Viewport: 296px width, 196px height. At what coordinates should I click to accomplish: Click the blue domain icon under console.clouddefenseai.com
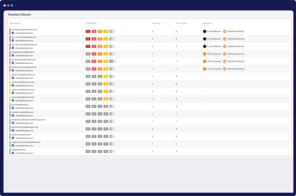pos(13,33)
